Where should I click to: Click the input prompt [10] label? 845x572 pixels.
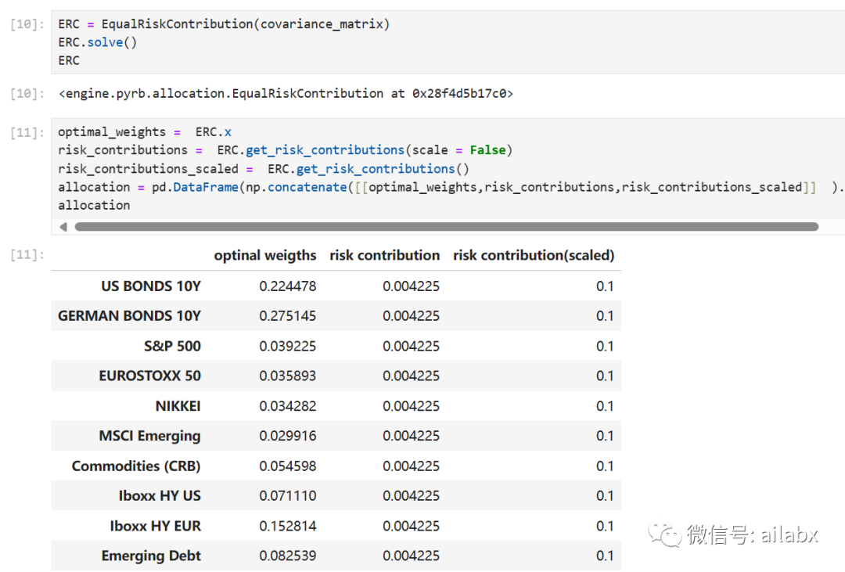[27, 24]
